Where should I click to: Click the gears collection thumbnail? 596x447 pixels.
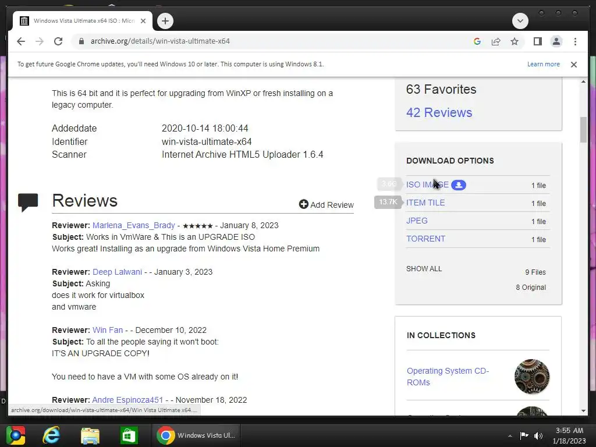pyautogui.click(x=532, y=377)
